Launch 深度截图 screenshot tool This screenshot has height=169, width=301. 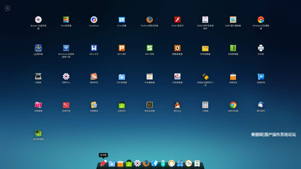click(38, 105)
